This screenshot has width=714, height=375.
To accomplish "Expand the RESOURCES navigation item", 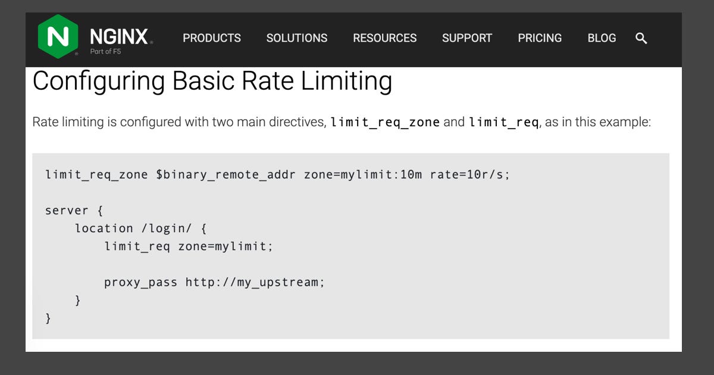I will tap(384, 38).
